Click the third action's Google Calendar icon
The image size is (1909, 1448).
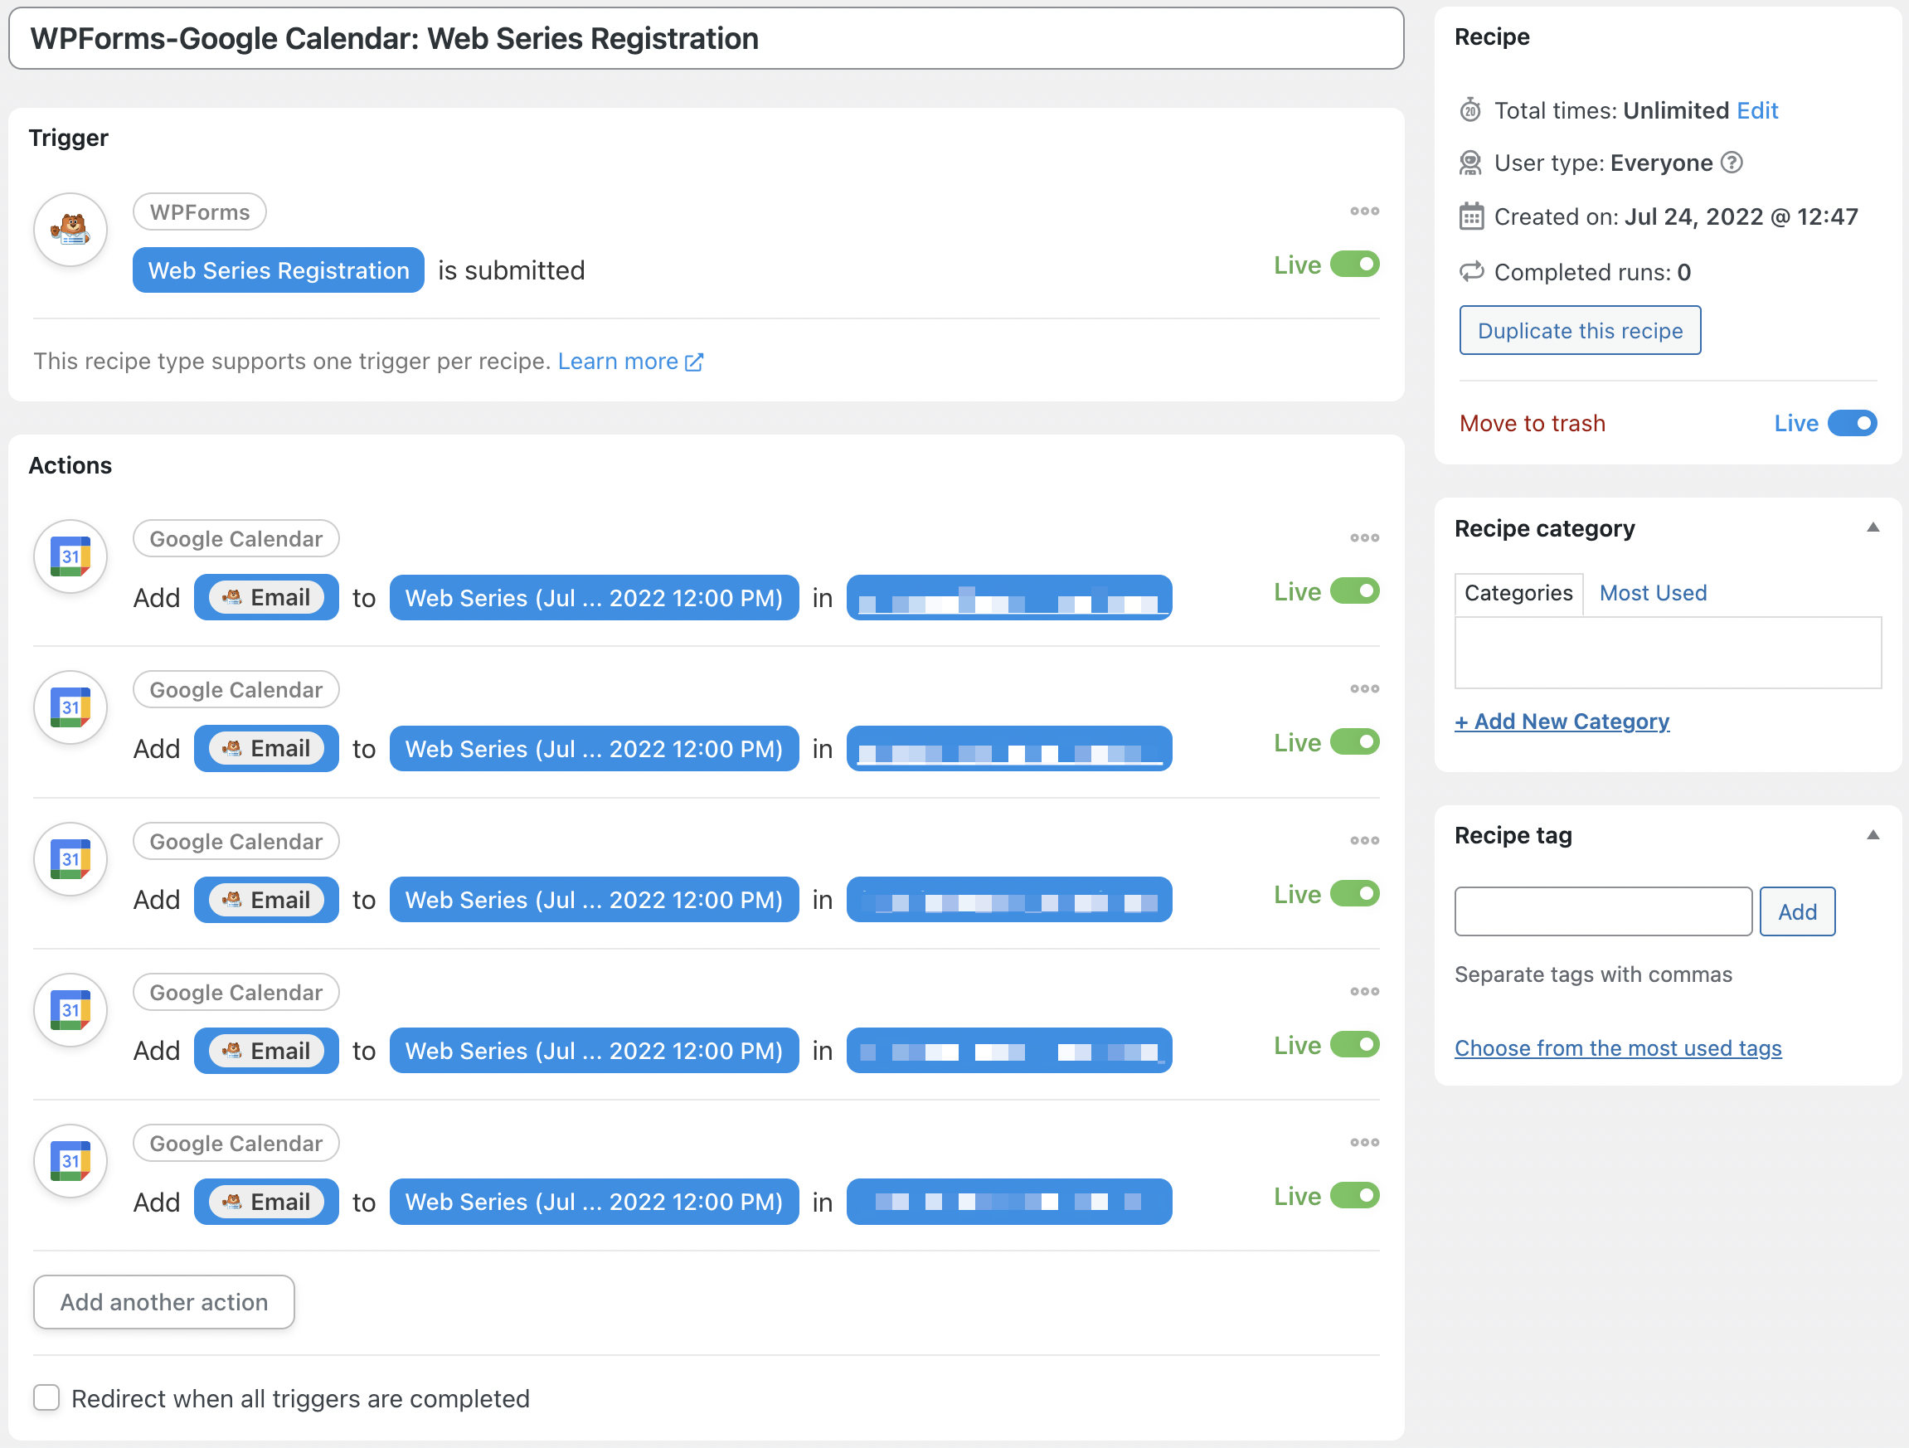[x=70, y=858]
